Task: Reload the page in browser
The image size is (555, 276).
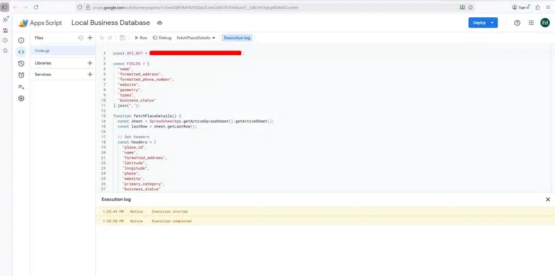Action: 36,7
